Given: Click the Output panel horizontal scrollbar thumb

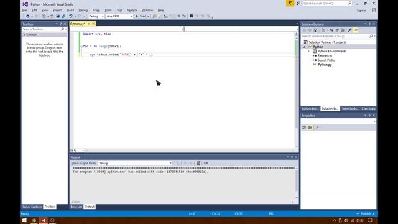Looking at the screenshot, I should (x=76, y=202).
